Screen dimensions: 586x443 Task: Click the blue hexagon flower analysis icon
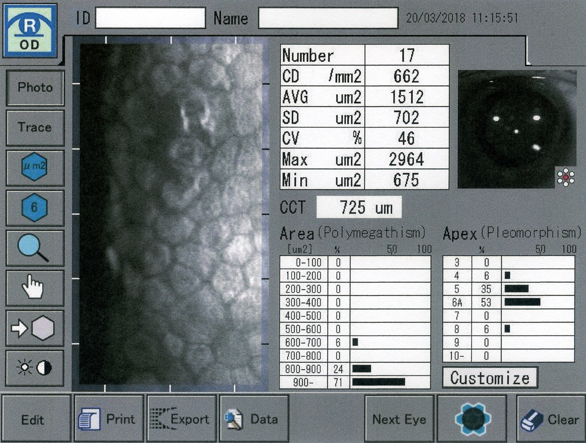click(x=472, y=419)
